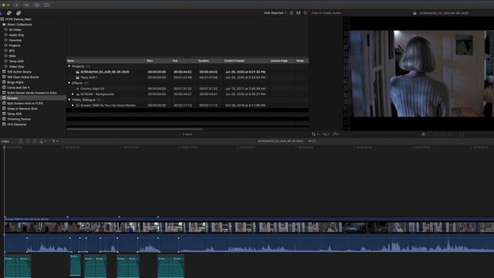Sort browser by Name column
The image size is (494, 278).
106,60
